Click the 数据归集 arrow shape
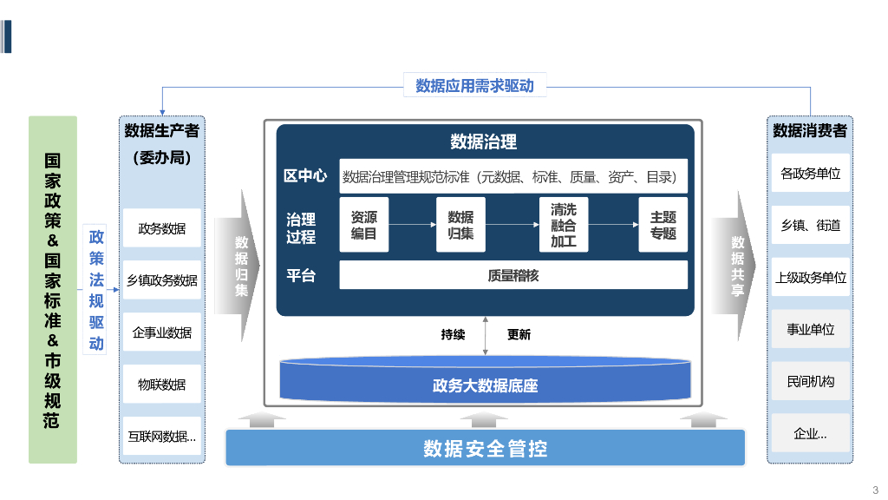This screenshot has width=888, height=500. (238, 266)
